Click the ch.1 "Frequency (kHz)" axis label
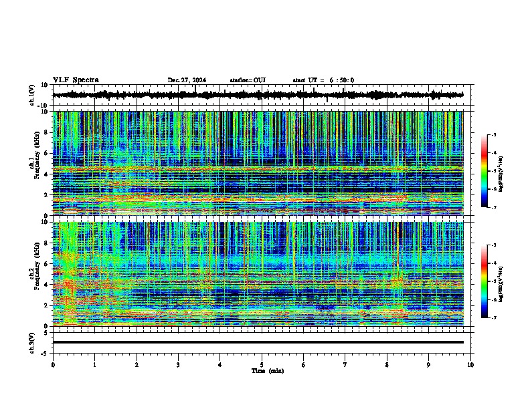This screenshot has height=409, width=530. pyautogui.click(x=37, y=155)
